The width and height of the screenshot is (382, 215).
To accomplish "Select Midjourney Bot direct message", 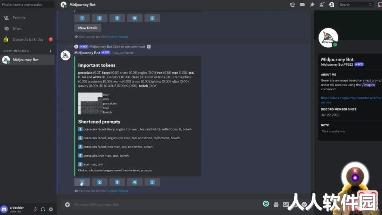I will coord(27,60).
